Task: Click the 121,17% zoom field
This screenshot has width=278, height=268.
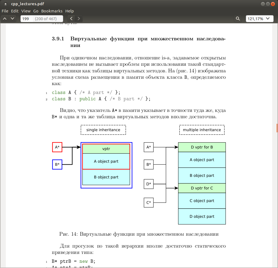Action: point(259,19)
